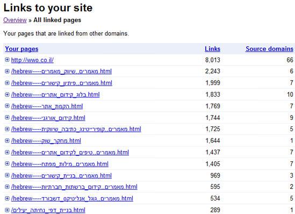This screenshot has height=214, width=295.
Task: Expand the row with 2,243 links
Action: [7, 71]
